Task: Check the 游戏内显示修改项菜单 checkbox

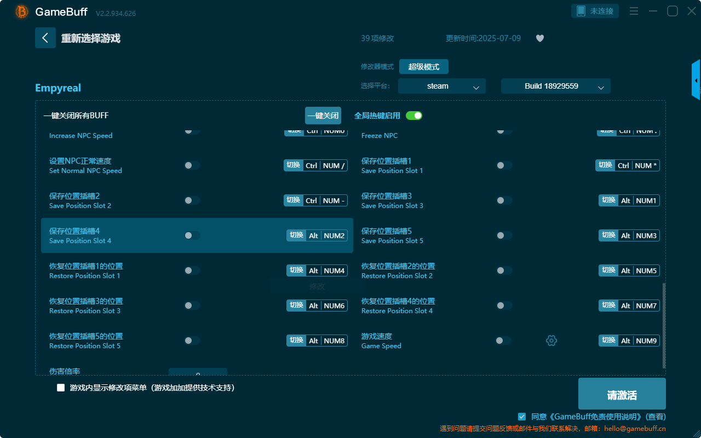Action: click(60, 387)
